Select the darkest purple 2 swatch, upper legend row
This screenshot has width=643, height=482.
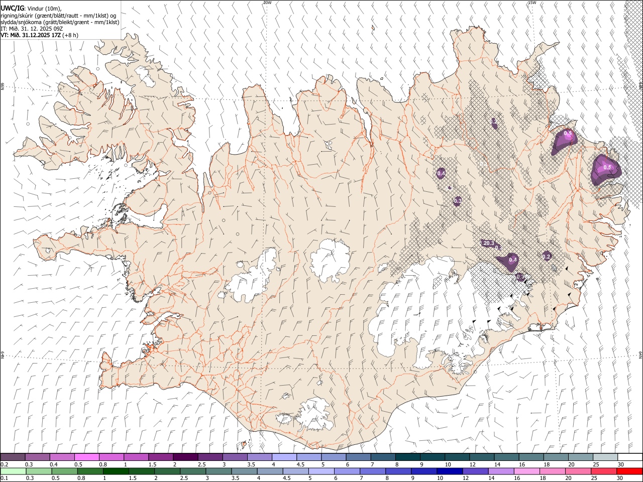coord(185,457)
